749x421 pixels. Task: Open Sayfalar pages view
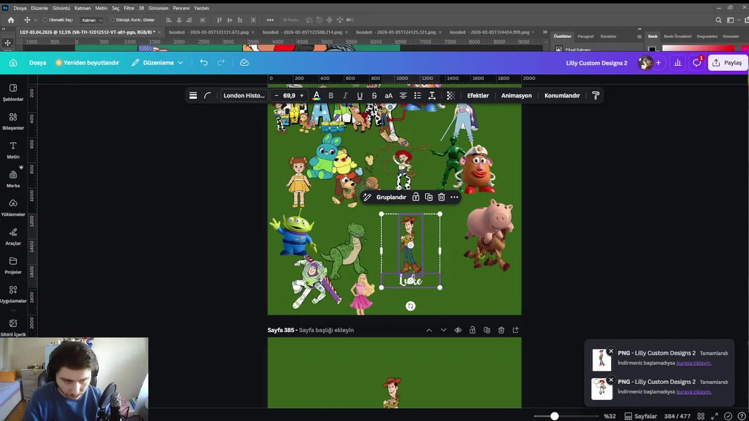pyautogui.click(x=641, y=416)
